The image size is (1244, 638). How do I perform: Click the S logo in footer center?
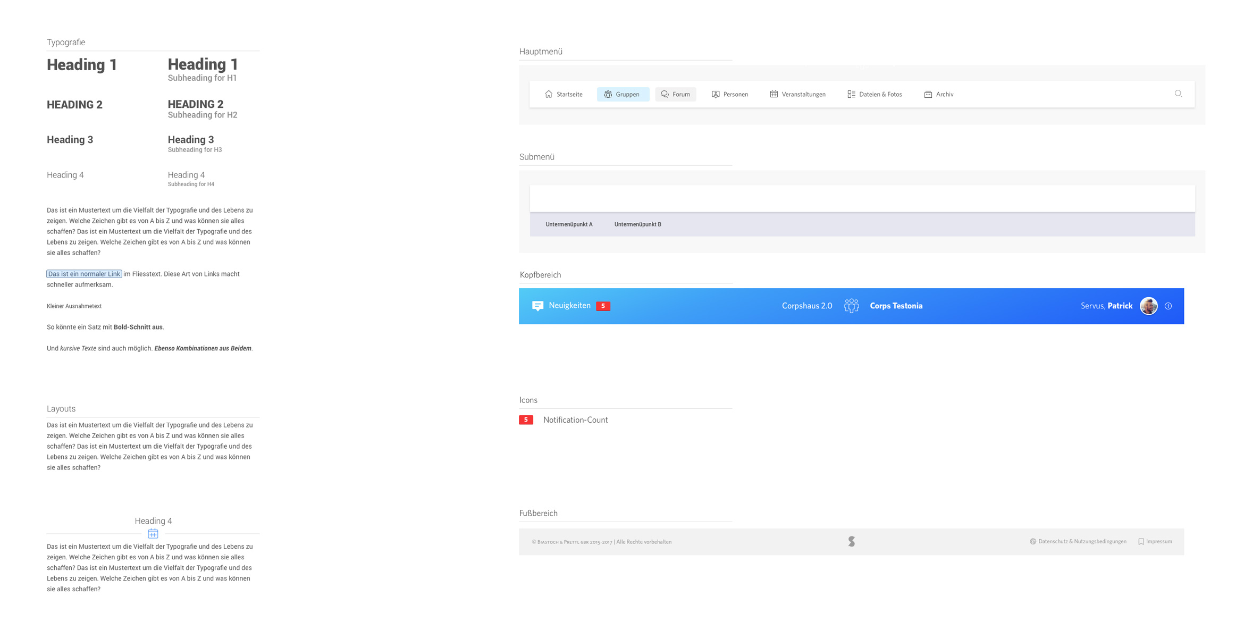851,541
